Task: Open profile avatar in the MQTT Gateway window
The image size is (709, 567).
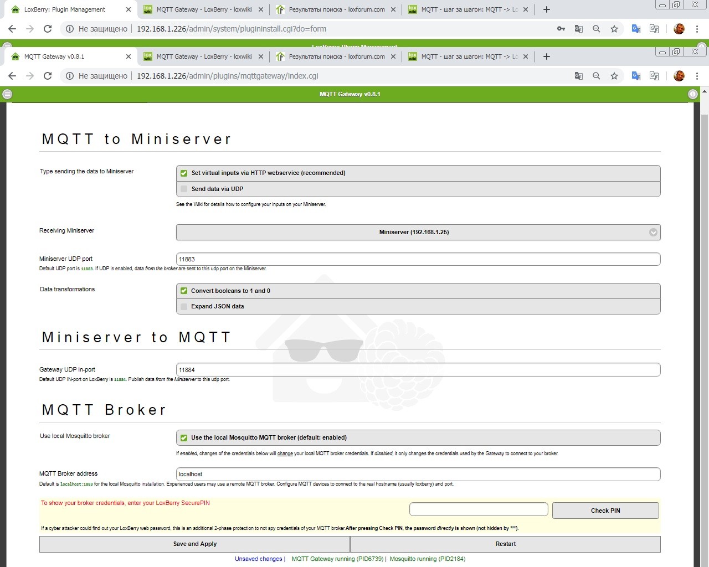Action: pyautogui.click(x=679, y=76)
